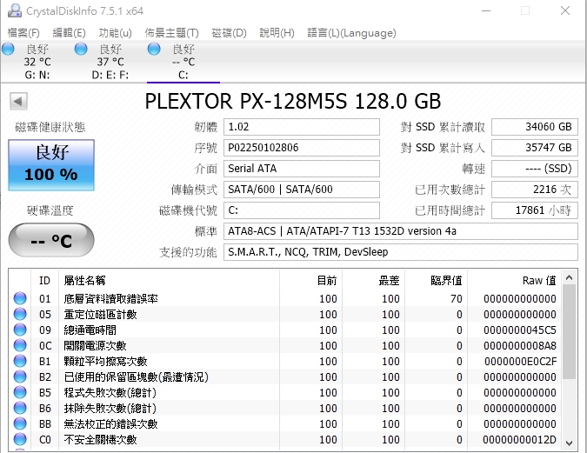587x453 pixels.
Task: Click status icon of attribute B6
Action: click(x=20, y=408)
